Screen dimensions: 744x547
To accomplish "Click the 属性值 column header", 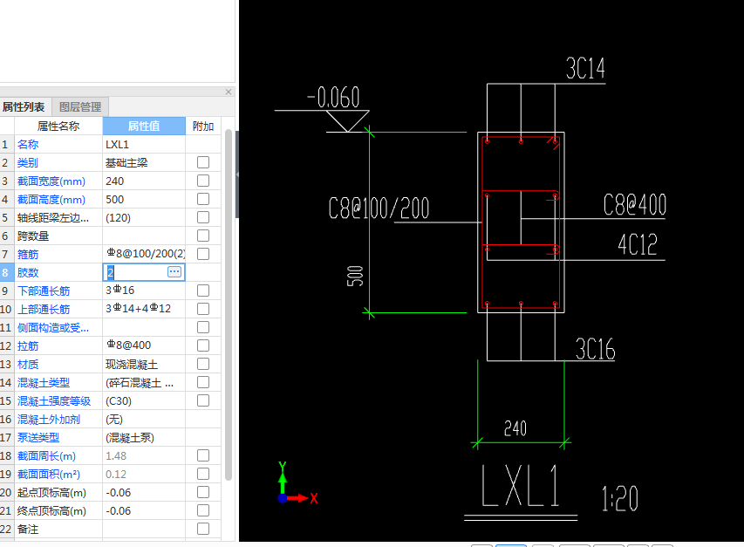I will coord(144,126).
